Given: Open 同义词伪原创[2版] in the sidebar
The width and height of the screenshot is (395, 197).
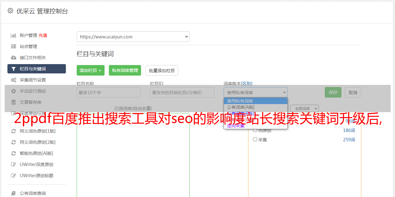Looking at the screenshot, I should pos(38,142).
